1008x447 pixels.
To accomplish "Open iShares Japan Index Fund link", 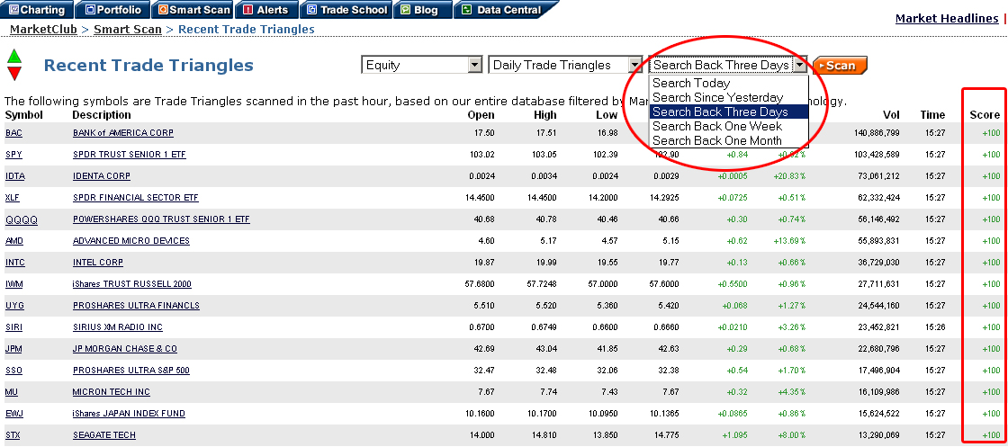I will pos(129,414).
